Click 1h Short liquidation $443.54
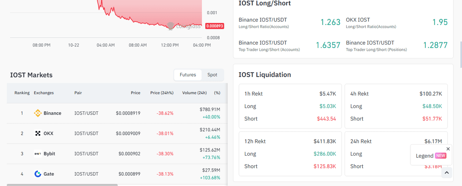This screenshot has height=186, width=462. coord(326,119)
